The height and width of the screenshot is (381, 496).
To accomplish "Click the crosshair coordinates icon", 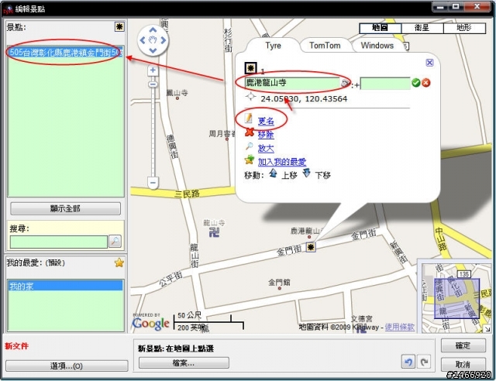I will (x=250, y=97).
